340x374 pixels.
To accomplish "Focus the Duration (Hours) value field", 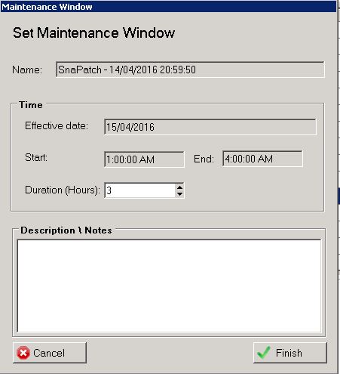I will [140, 190].
